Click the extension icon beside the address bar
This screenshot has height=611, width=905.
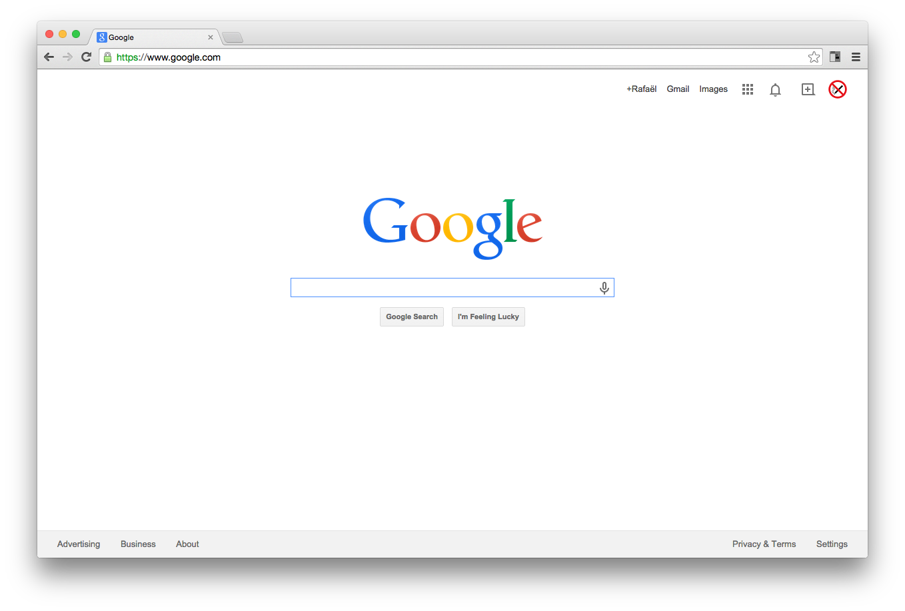835,57
